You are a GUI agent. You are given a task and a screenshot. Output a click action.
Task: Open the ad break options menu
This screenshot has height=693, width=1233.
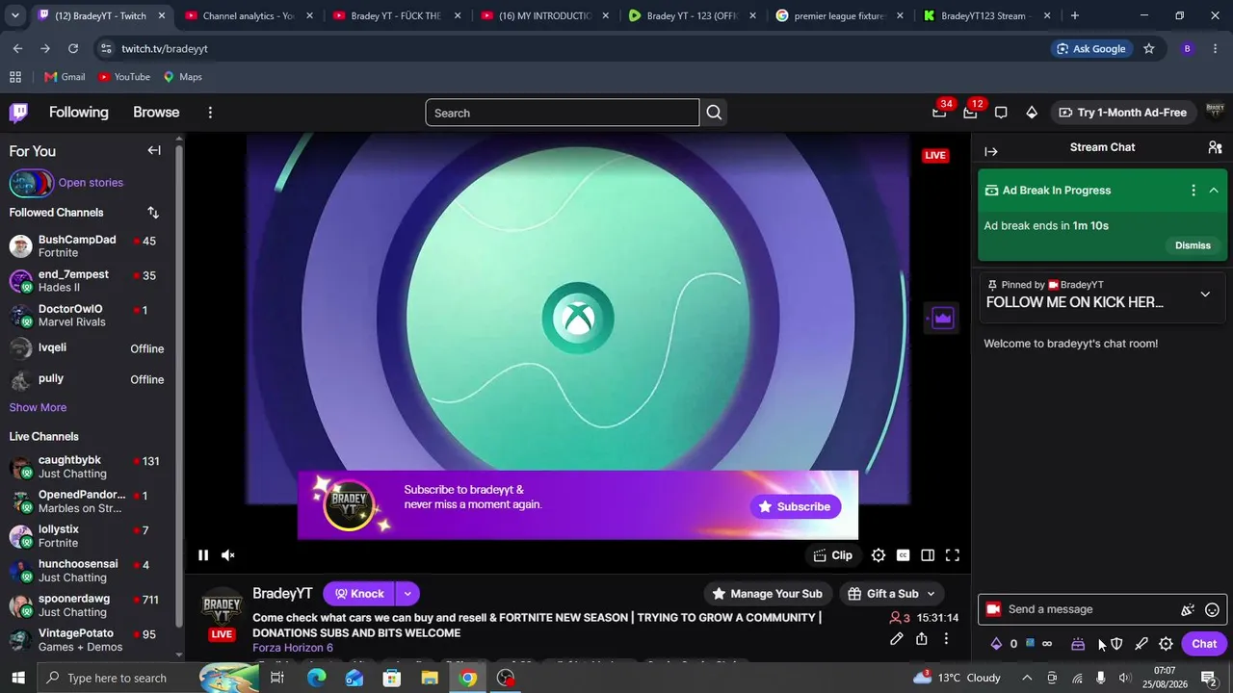click(x=1194, y=191)
